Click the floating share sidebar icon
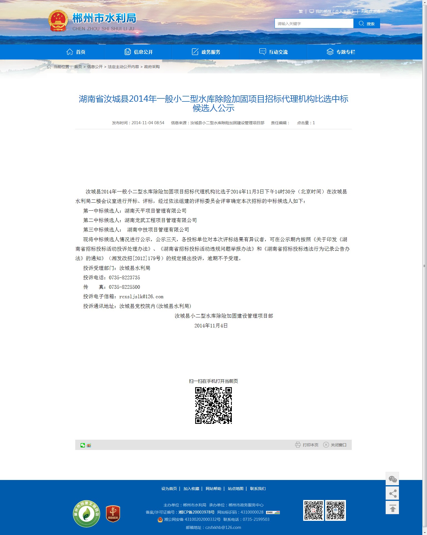The width and height of the screenshot is (427, 535). click(x=392, y=494)
